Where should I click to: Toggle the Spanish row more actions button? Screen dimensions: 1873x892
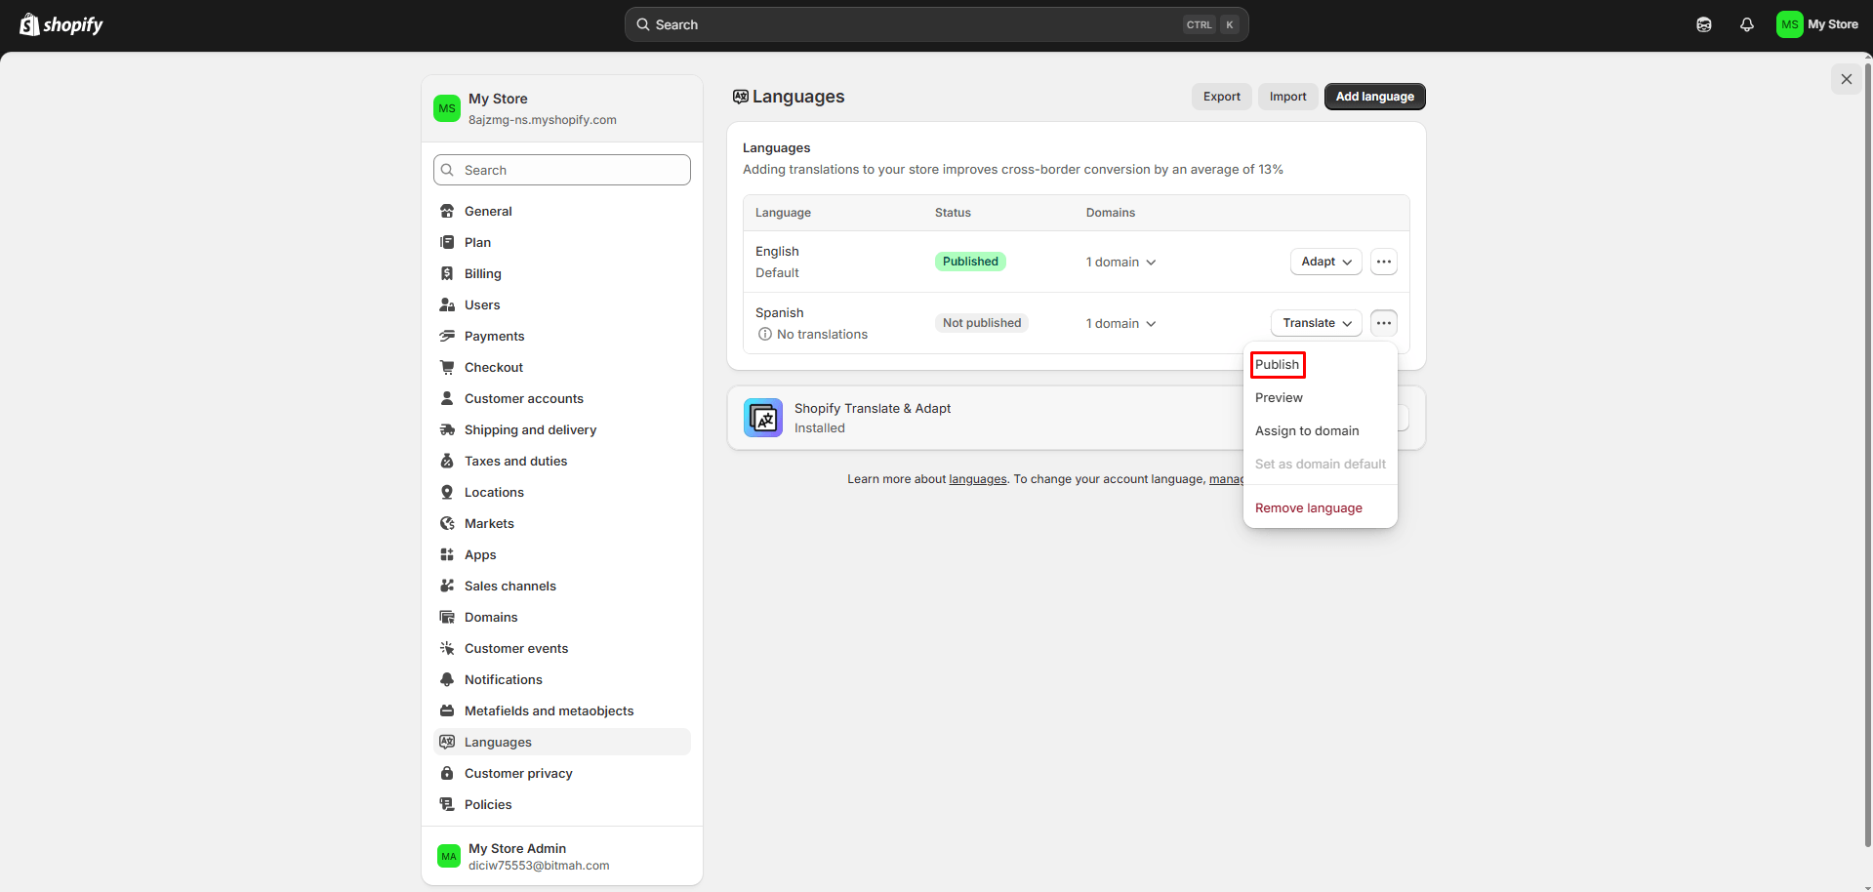[1384, 323]
